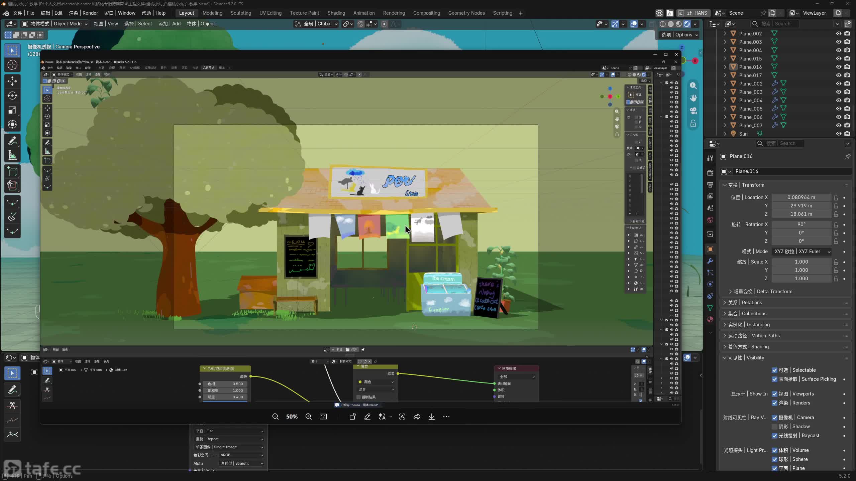The image size is (856, 481).
Task: Lock the Location X value
Action: pos(836,197)
